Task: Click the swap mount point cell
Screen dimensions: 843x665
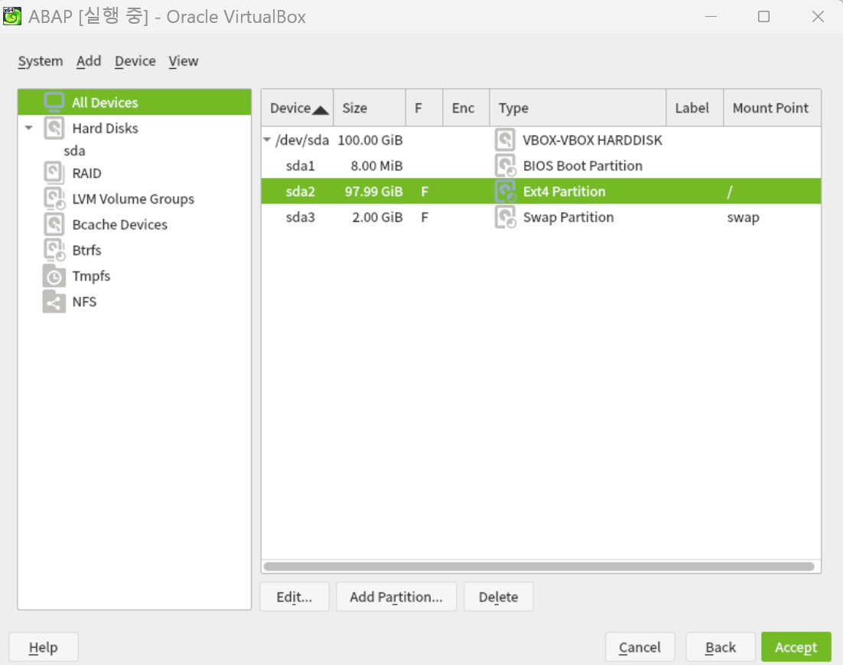Action: pos(743,218)
